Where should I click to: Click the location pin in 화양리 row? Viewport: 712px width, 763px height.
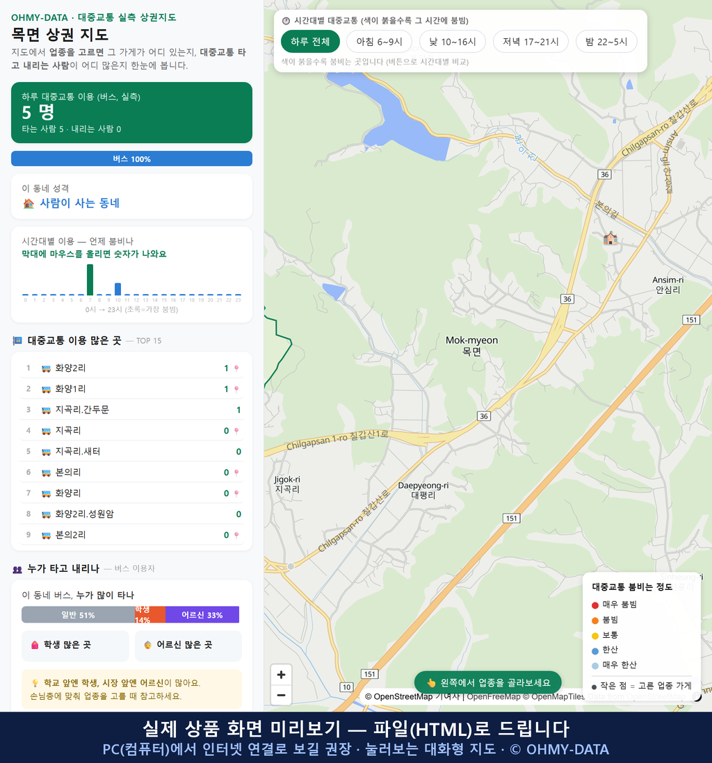pyautogui.click(x=236, y=493)
